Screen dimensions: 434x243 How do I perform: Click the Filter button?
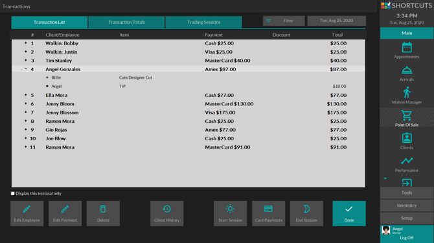click(284, 21)
